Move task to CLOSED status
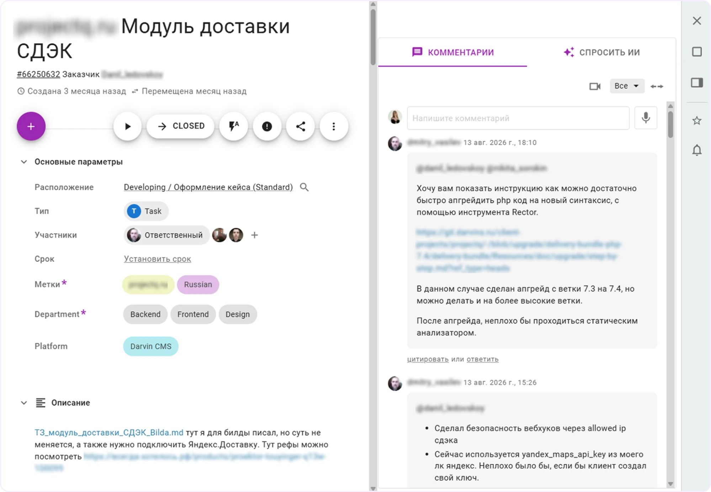711x492 pixels. tap(181, 126)
